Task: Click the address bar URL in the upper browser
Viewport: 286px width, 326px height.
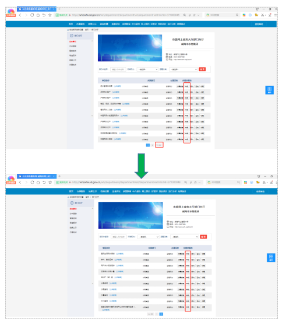Action: point(126,15)
